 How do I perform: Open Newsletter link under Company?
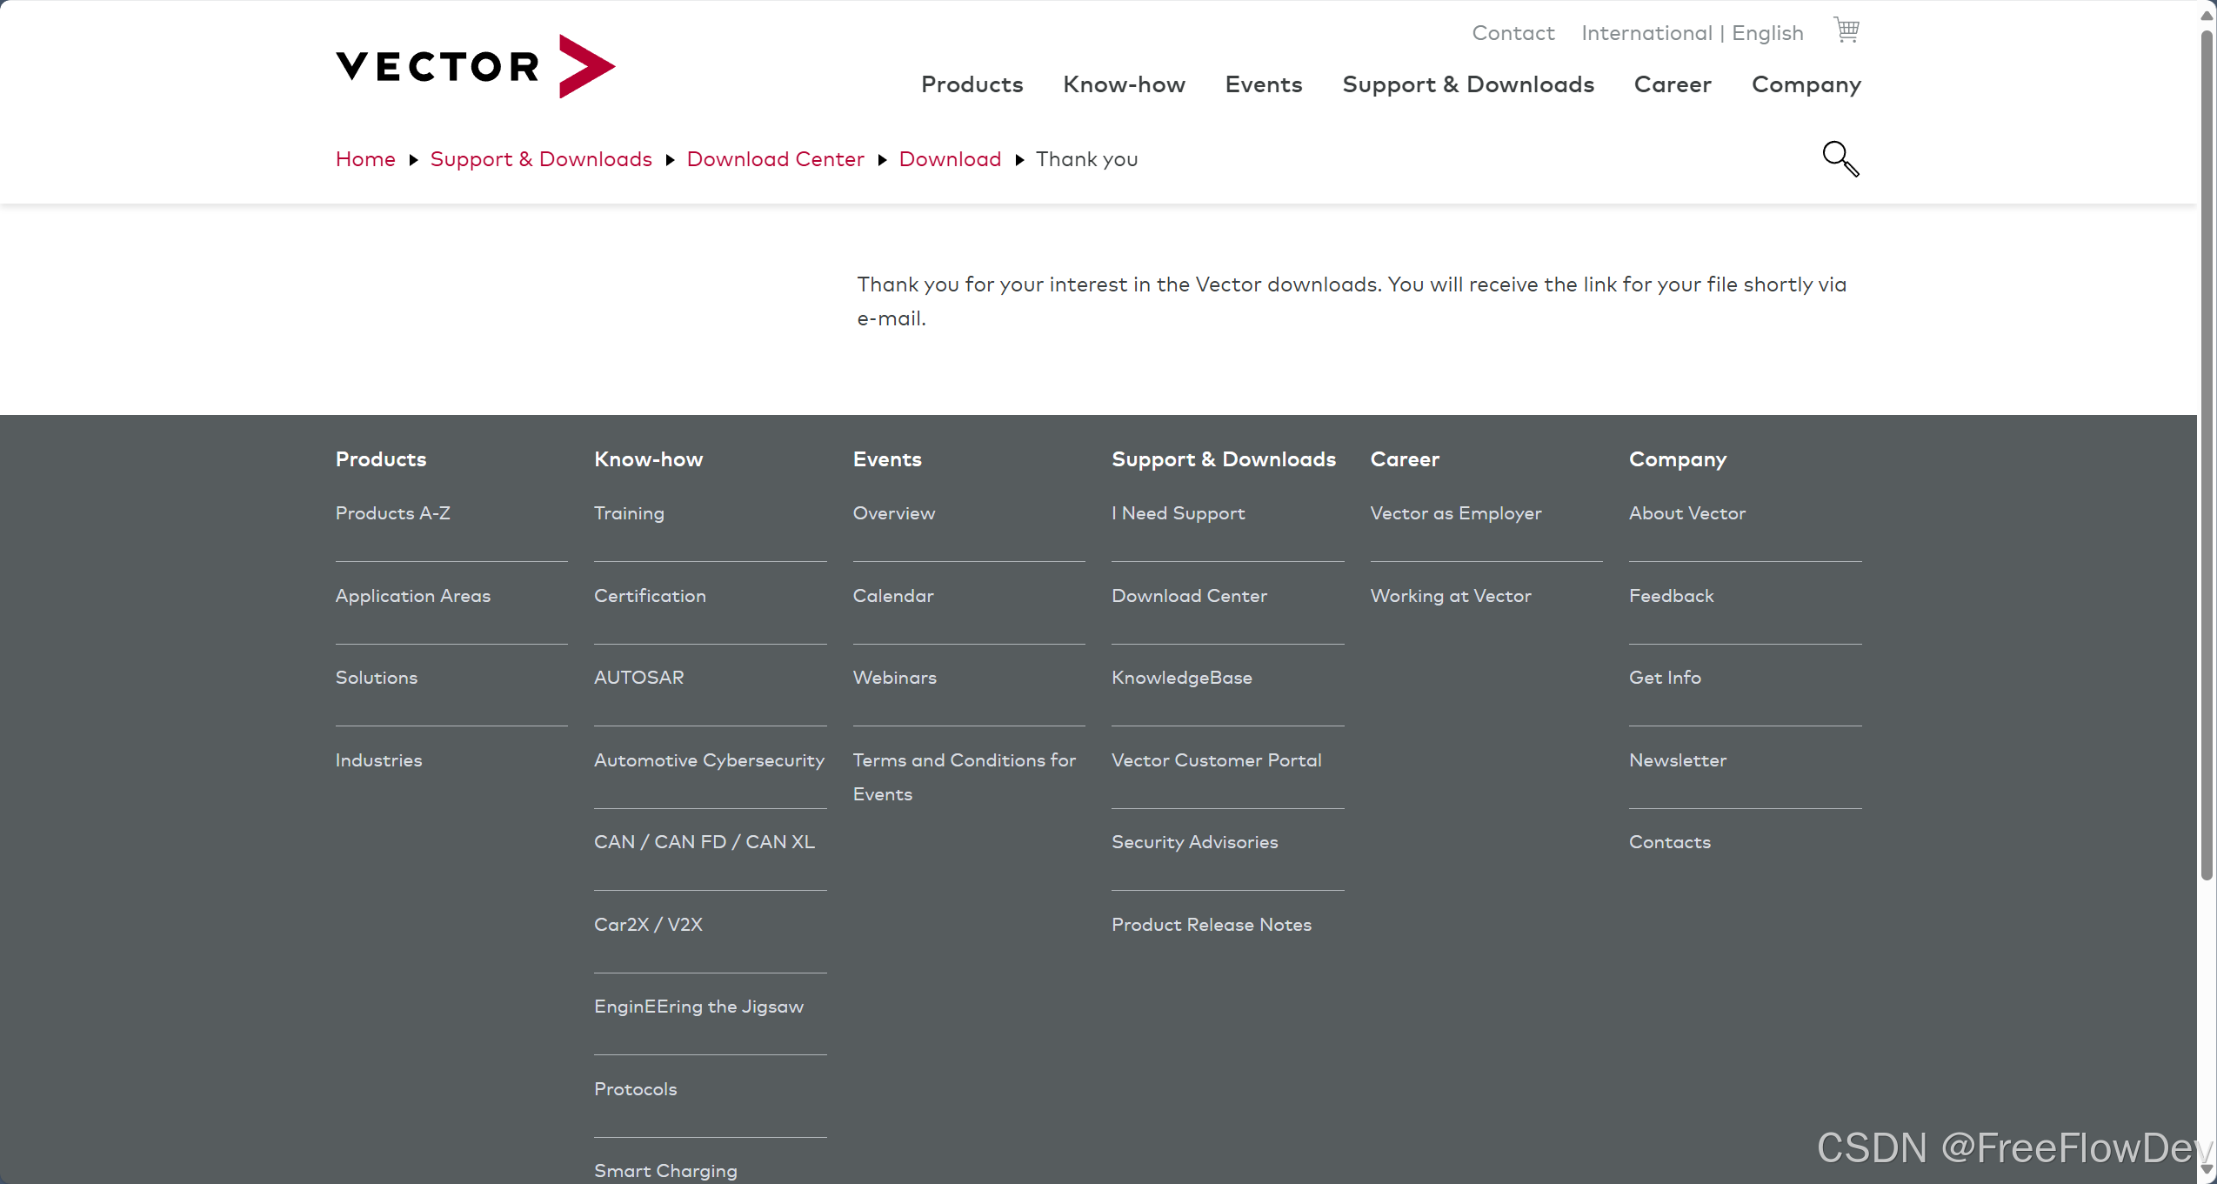click(1677, 760)
